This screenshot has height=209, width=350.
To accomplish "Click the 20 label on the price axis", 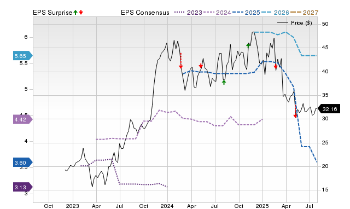I will [325, 166].
